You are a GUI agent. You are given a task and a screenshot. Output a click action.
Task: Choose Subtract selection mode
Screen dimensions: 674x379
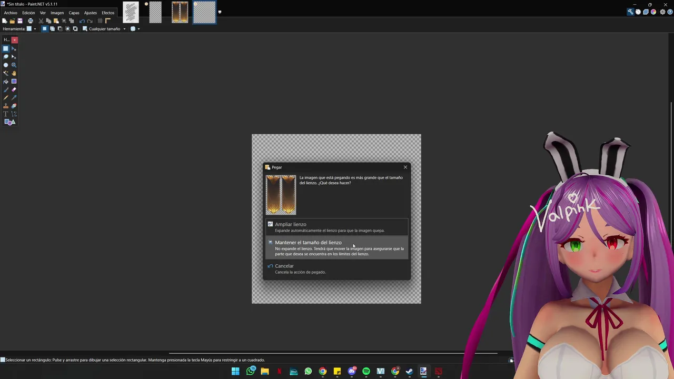[x=60, y=29]
